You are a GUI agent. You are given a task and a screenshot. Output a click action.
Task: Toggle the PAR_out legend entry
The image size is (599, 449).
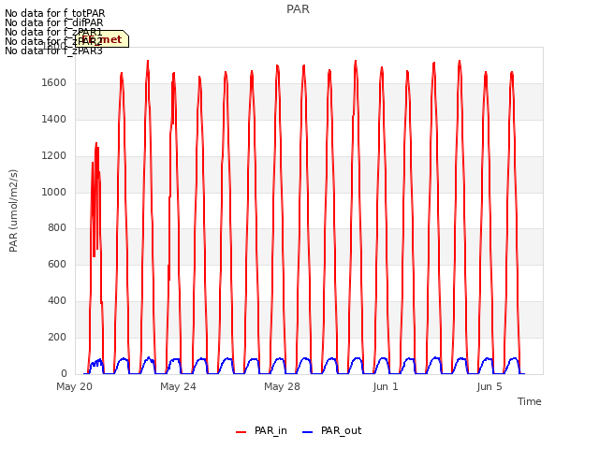pyautogui.click(x=331, y=431)
